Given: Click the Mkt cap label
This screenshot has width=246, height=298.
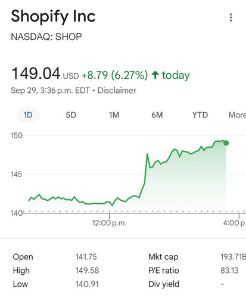Looking at the screenshot, I should coord(163,257).
